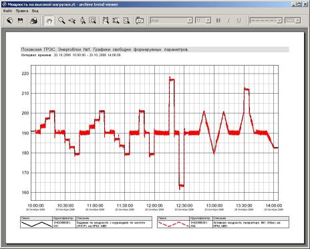
Task: Click the 170 y-axis label
Action: pos(25,173)
